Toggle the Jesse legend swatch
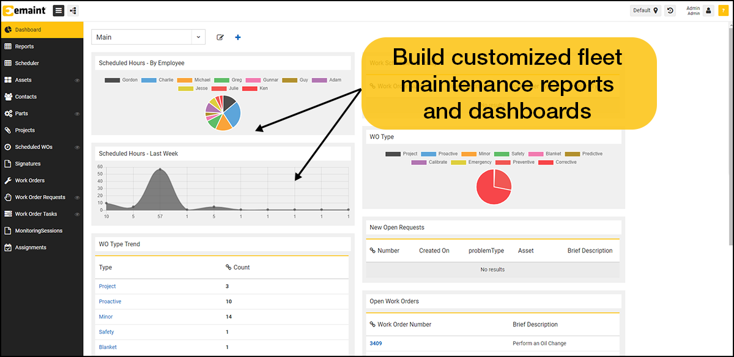Image resolution: width=734 pixels, height=357 pixels. [185, 89]
